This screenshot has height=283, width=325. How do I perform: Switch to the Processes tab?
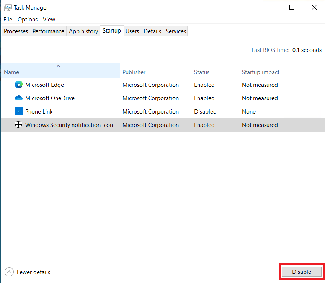pyautogui.click(x=16, y=31)
